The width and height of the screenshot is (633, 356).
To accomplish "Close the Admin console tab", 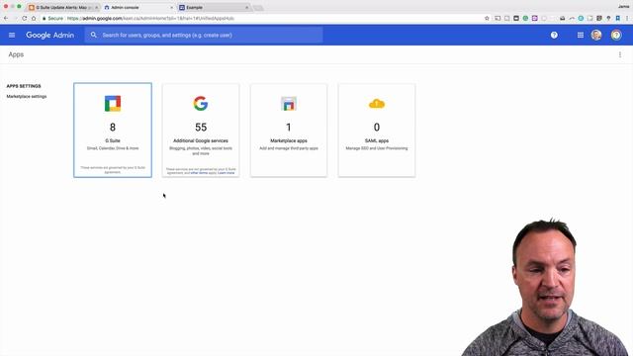I will (171, 7).
